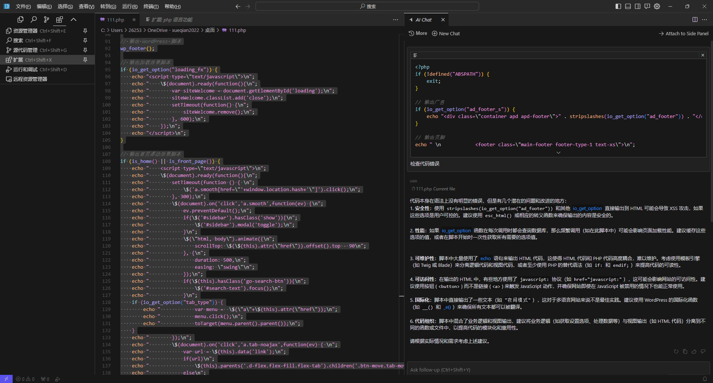Image resolution: width=713 pixels, height=383 pixels.
Task: Toggle pin for 源代码管理 row
Action: (x=85, y=50)
